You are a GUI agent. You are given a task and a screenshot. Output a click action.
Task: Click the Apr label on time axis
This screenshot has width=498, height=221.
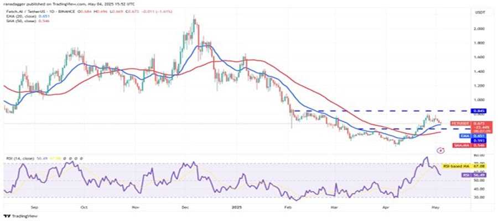[385, 208]
